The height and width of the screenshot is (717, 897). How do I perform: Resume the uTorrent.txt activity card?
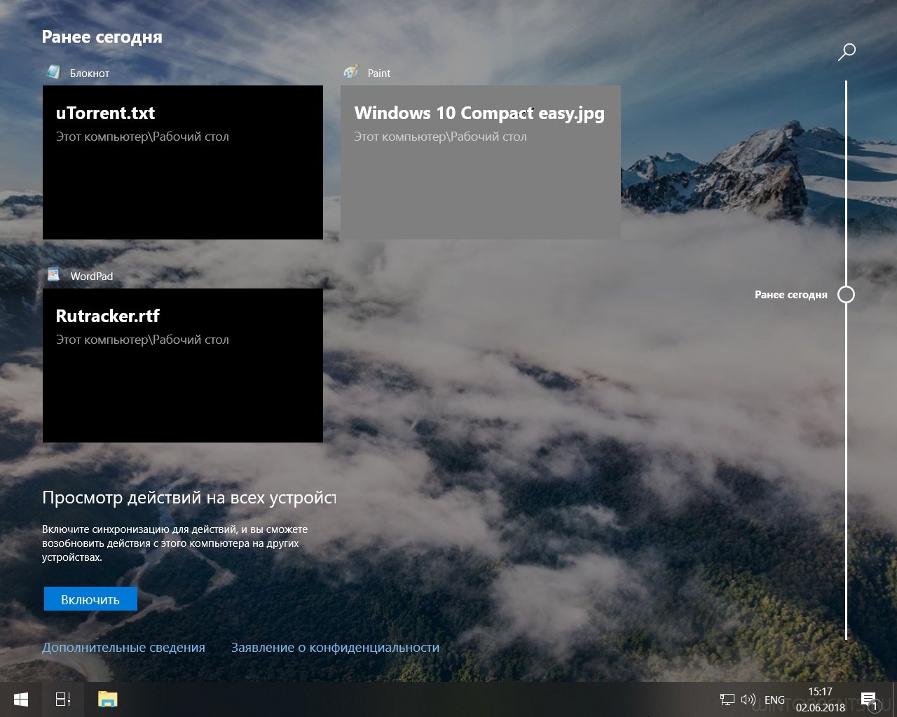coord(183,162)
